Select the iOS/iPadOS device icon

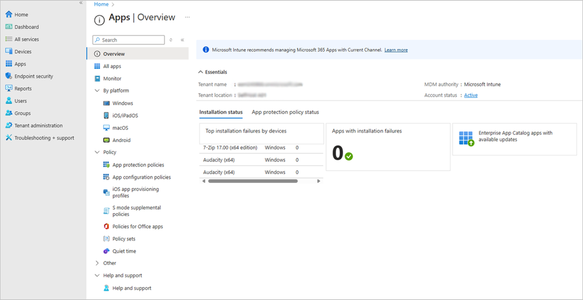click(106, 115)
